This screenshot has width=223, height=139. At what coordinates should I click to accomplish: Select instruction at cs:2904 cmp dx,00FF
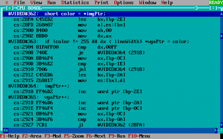click(111, 47)
